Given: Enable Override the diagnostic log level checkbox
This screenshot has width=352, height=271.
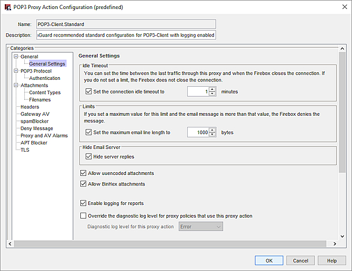Looking at the screenshot, I should tap(84, 216).
